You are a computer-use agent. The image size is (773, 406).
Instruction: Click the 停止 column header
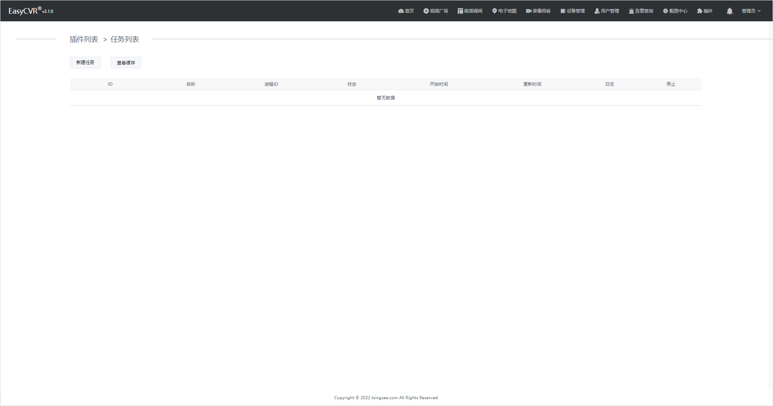click(671, 84)
